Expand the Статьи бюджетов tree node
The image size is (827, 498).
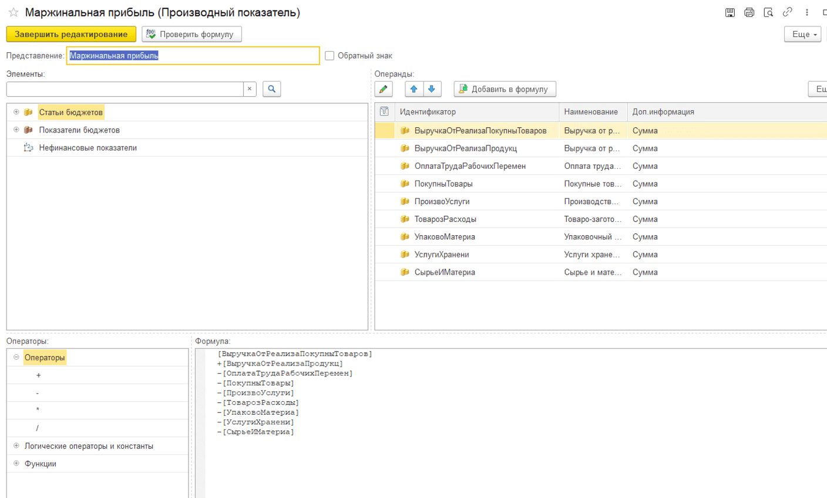(x=16, y=112)
